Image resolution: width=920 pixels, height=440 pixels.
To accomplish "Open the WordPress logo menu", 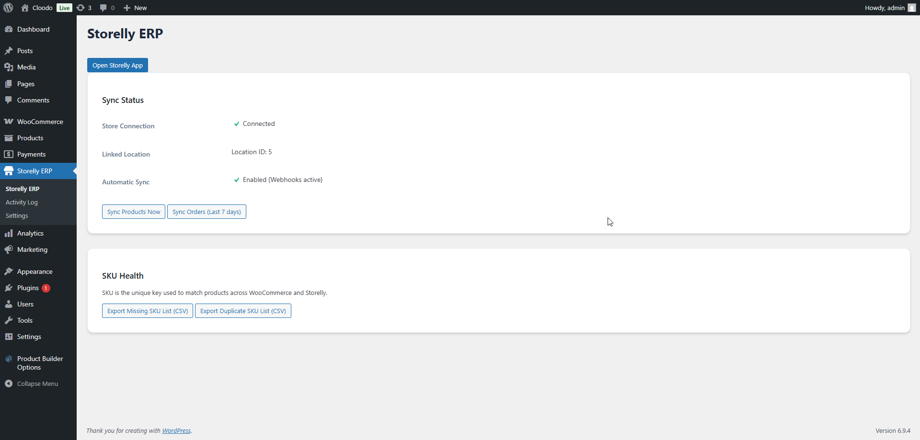I will point(8,8).
